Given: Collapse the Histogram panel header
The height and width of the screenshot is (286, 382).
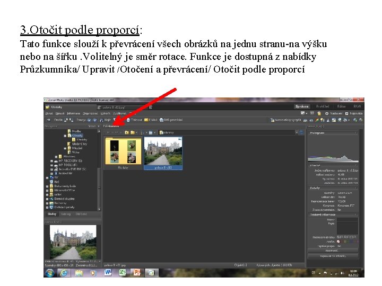Looking at the screenshot, I should point(333,133).
